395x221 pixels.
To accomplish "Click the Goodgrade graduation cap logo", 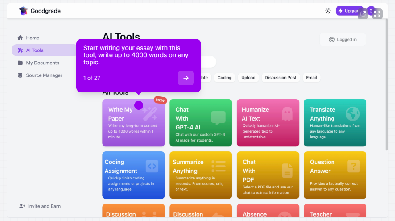I will tap(23, 11).
